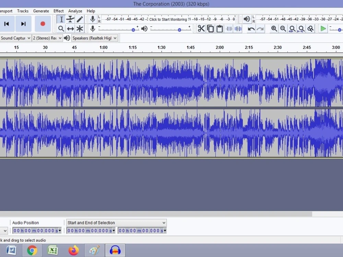This screenshot has width=343, height=257.
Task: Open Excel from the taskbar
Action: coord(53,250)
